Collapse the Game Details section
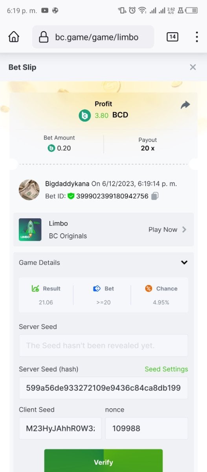The image size is (207, 472). [x=184, y=262]
